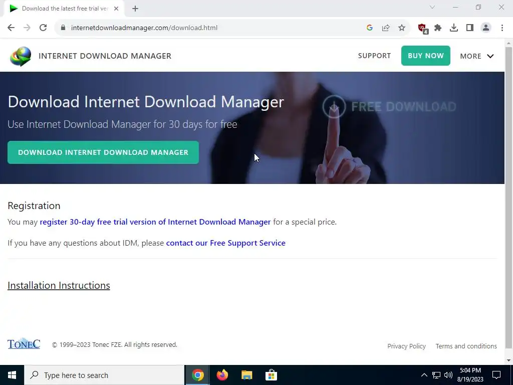This screenshot has width=513, height=385.
Task: Click the INTERNET DOWNLOAD MANAGER site title
Action: 105,56
